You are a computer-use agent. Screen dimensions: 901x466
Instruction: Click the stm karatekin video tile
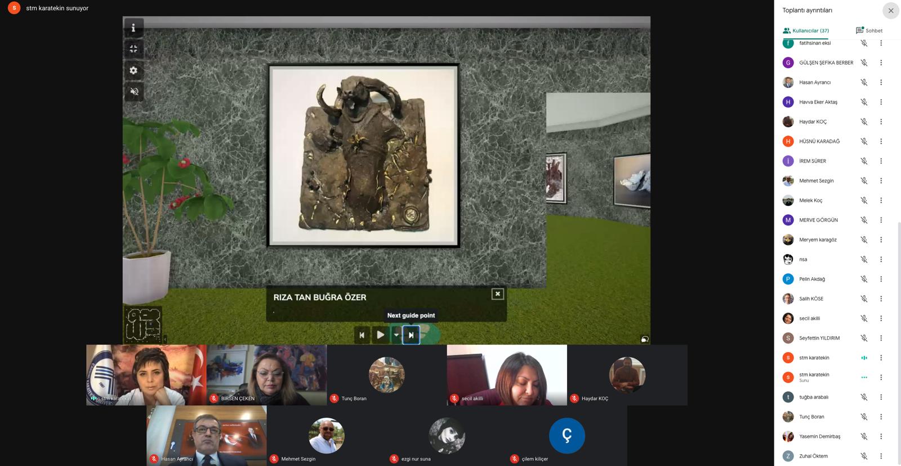146,375
